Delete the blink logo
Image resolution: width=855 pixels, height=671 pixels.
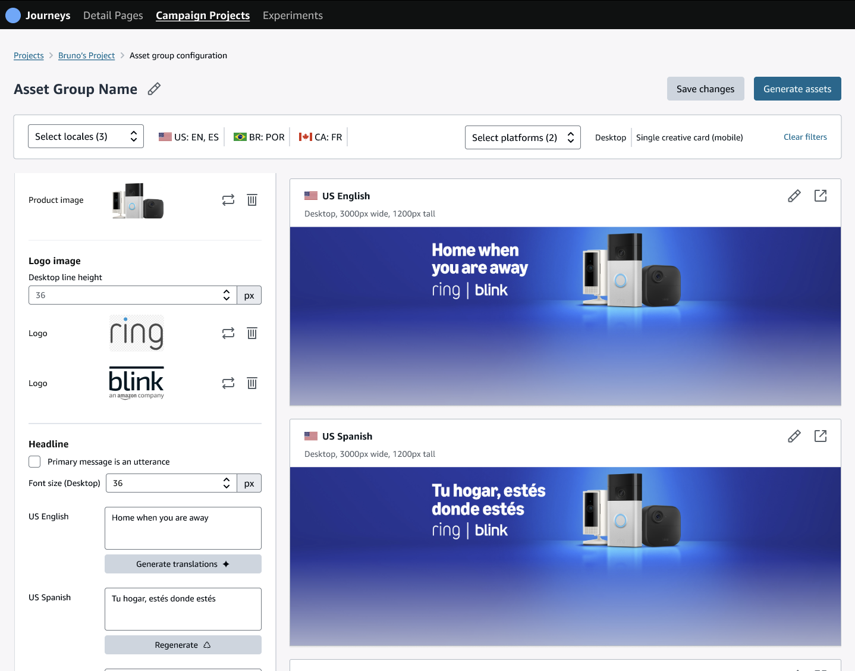[252, 383]
